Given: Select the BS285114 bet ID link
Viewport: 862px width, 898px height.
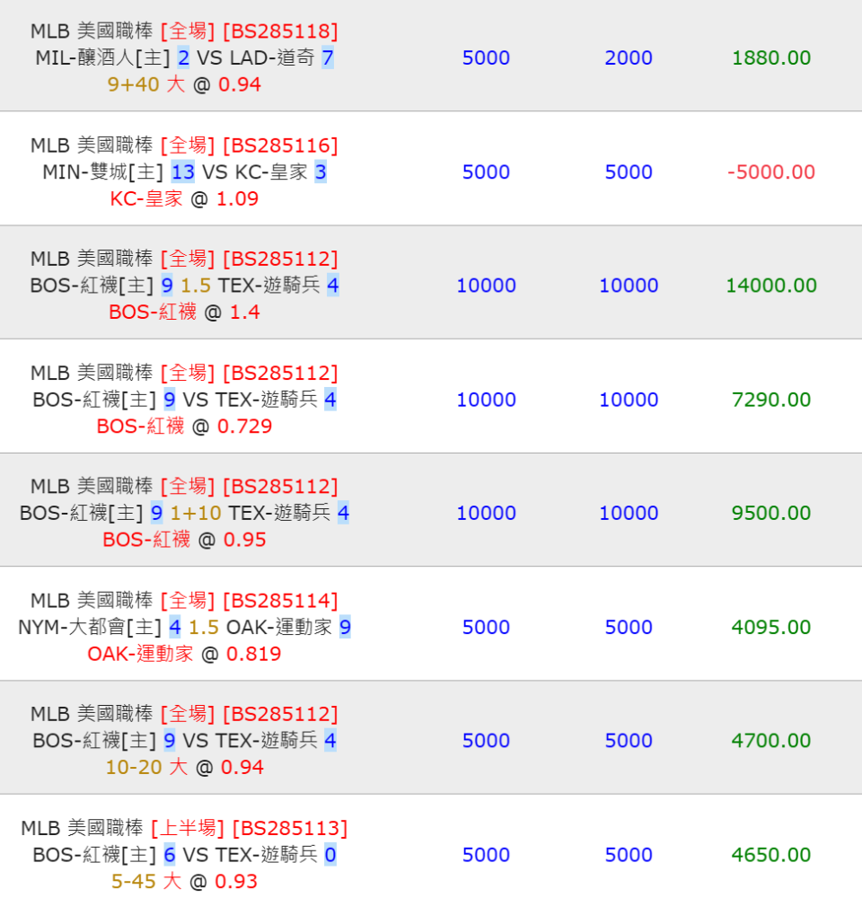Looking at the screenshot, I should (x=280, y=601).
